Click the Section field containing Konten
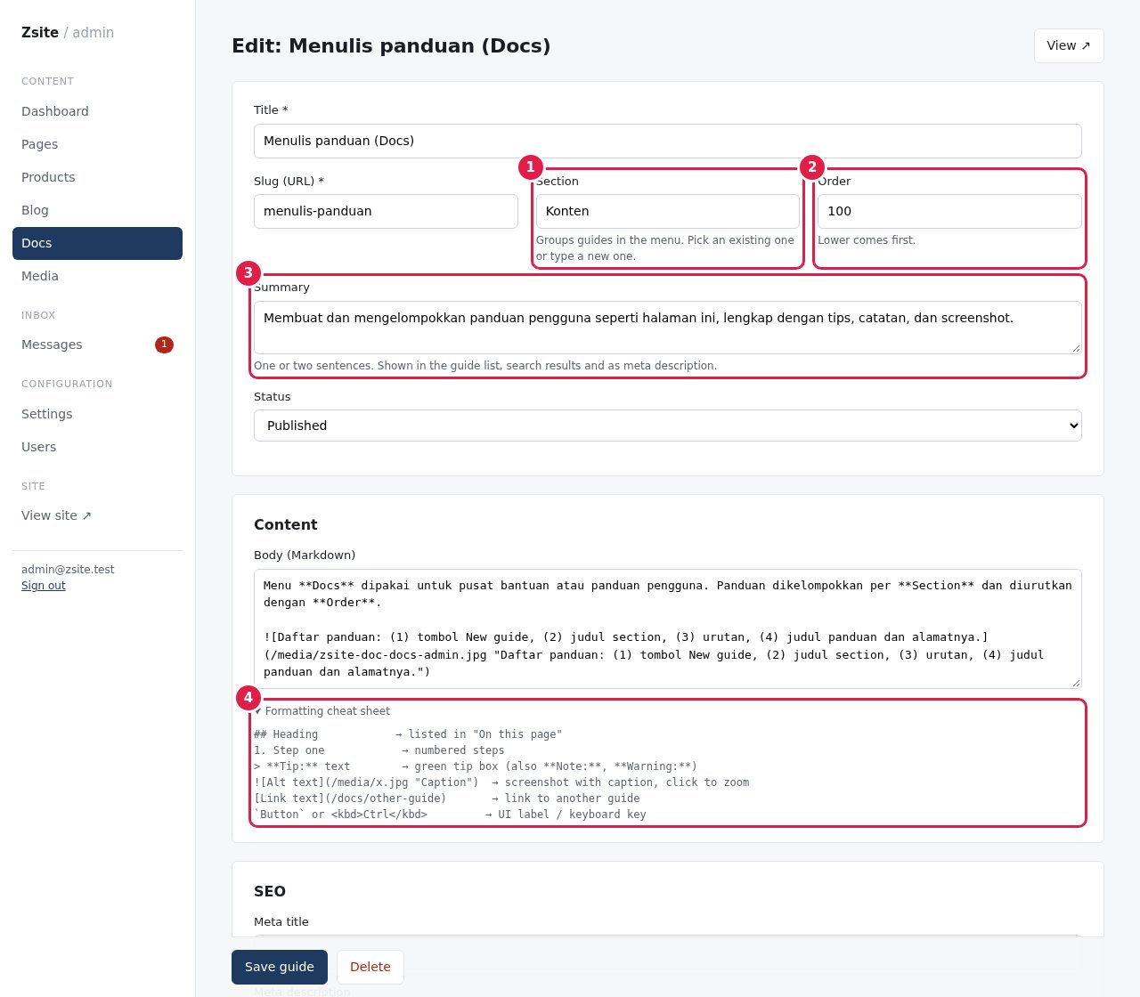The width and height of the screenshot is (1140, 997). [668, 211]
